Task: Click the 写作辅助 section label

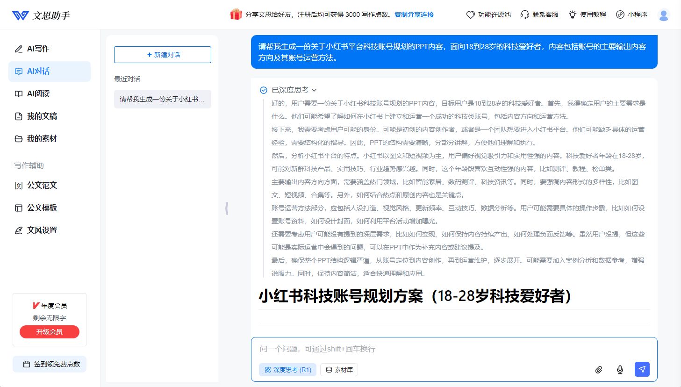Action: (29, 165)
